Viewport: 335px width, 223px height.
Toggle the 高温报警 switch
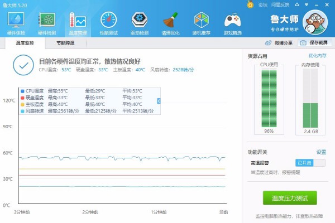pos(310,163)
